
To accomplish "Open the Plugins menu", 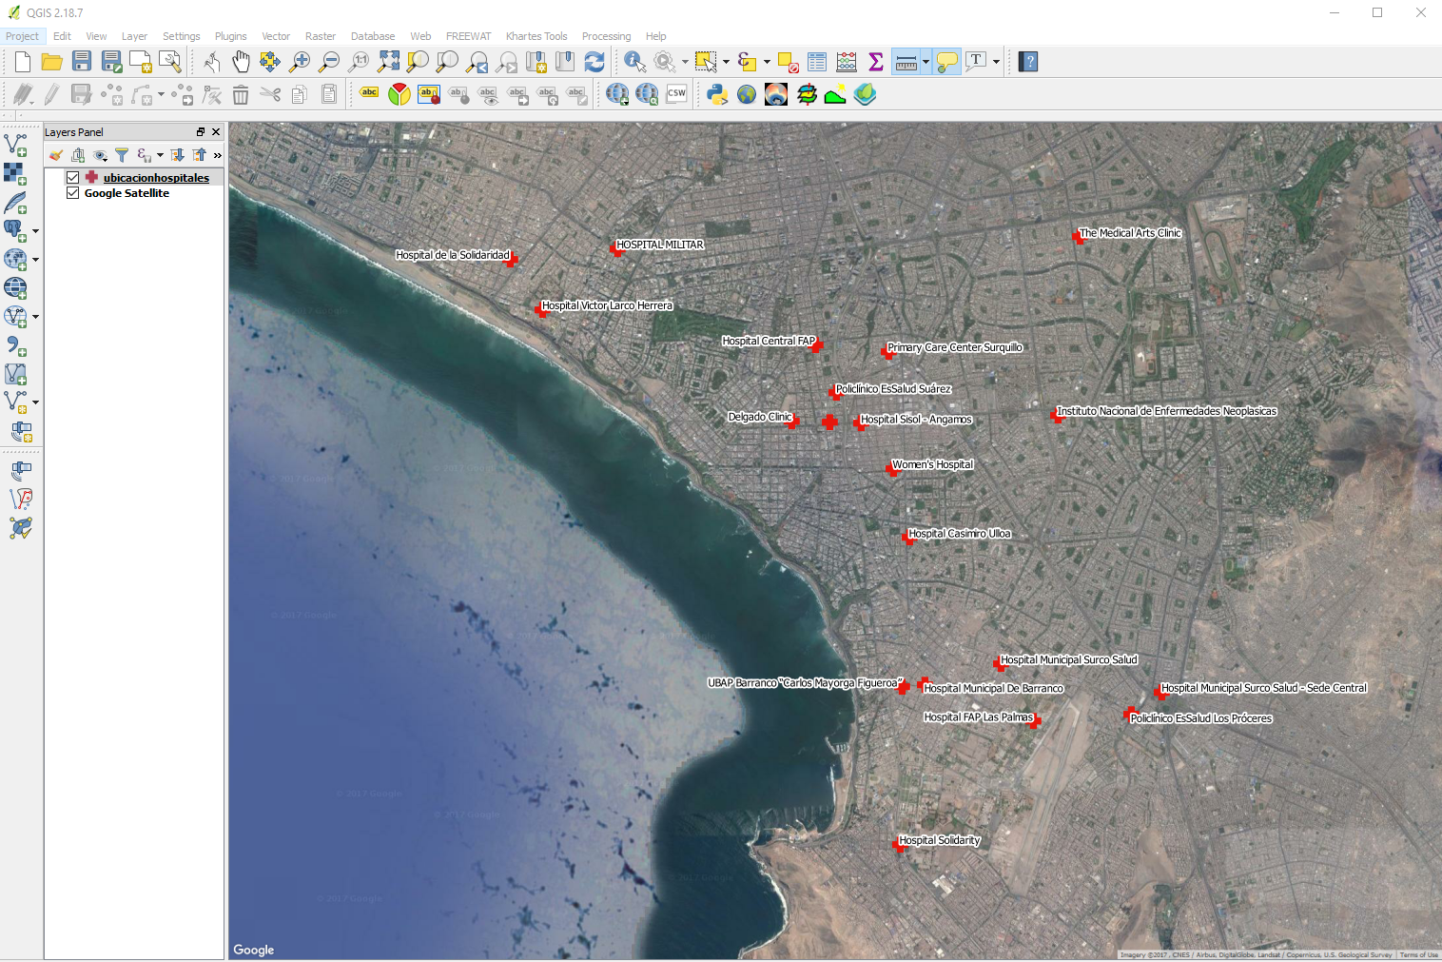I will [x=230, y=36].
